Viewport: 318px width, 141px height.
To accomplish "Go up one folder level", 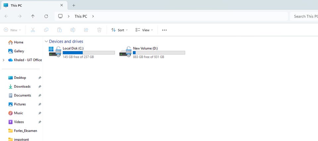I will pos(33,16).
